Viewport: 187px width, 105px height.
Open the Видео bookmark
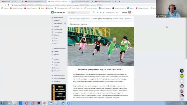[41, 8]
